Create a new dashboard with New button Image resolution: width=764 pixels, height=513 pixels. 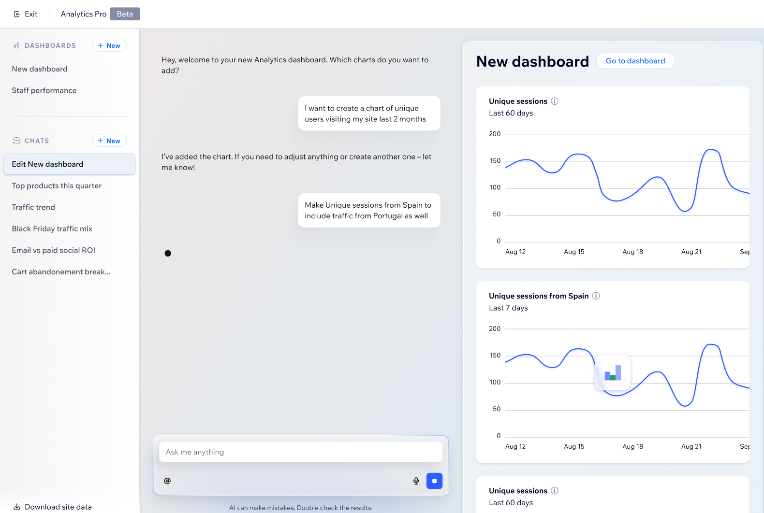[x=109, y=45]
